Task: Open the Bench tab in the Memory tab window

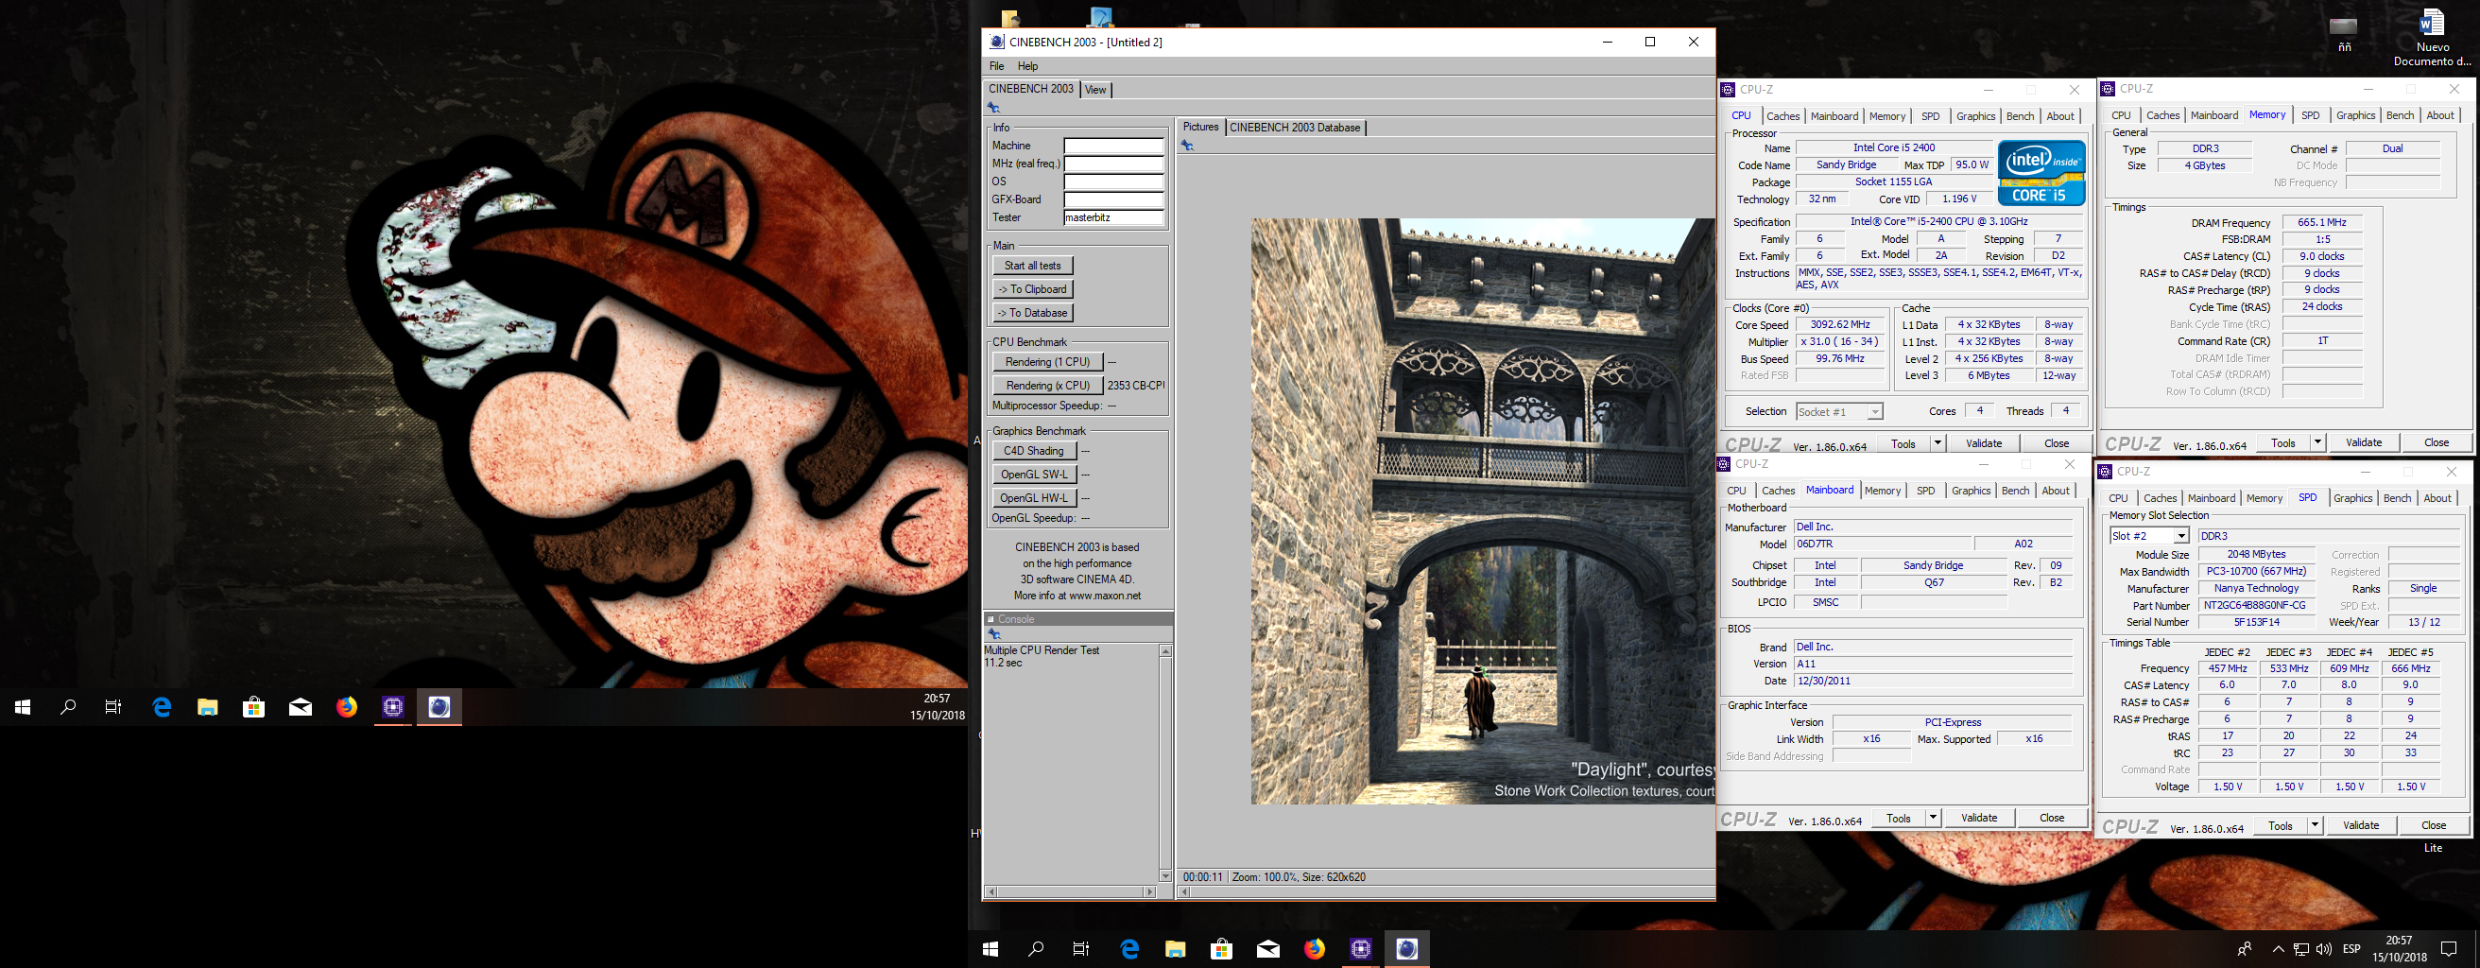Action: tap(2400, 114)
